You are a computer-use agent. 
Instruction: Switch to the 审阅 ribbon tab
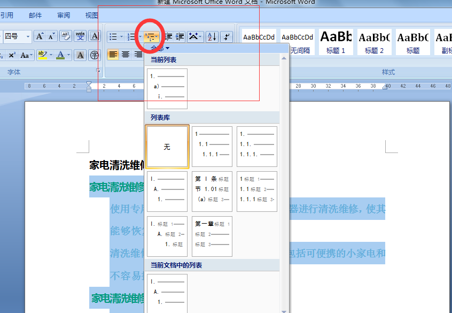click(x=63, y=15)
